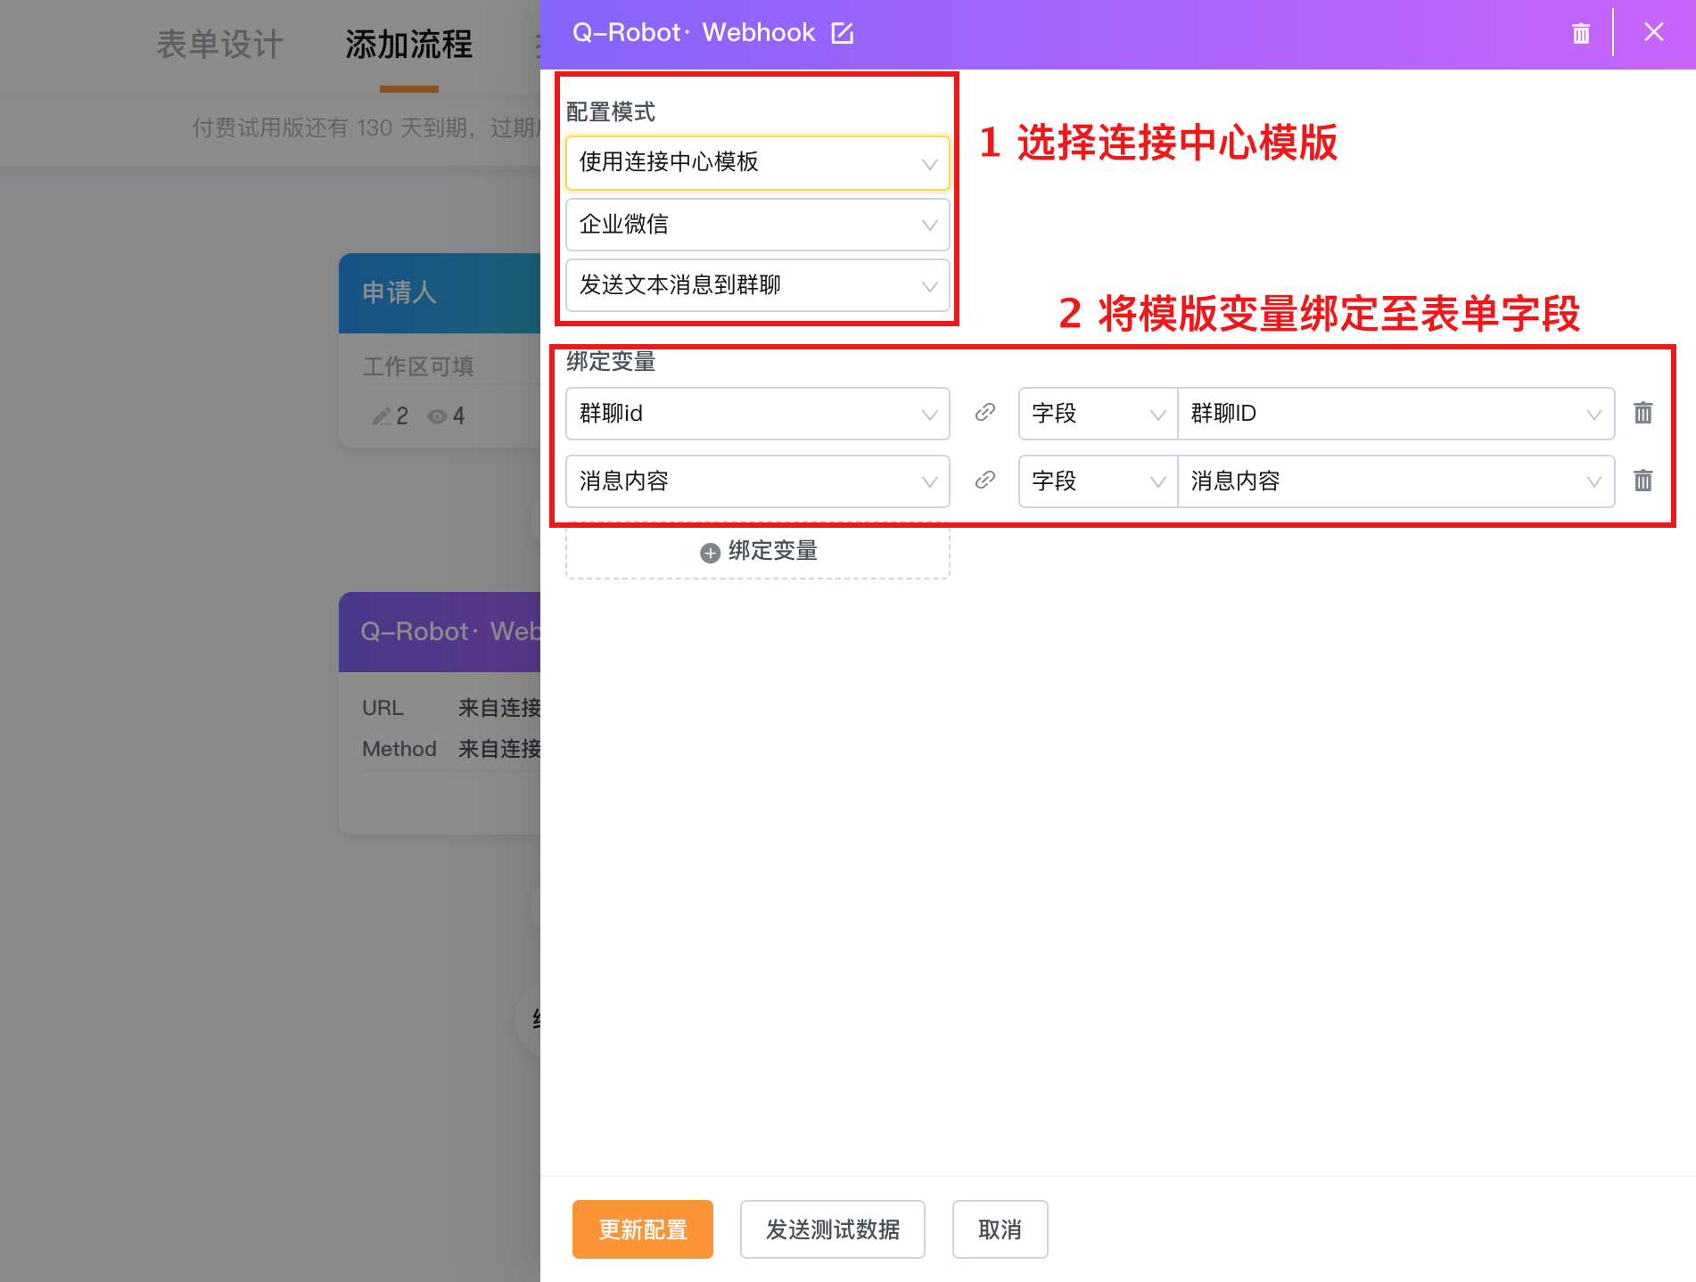Delete the Webhook node via header trash icon

tap(1581, 33)
